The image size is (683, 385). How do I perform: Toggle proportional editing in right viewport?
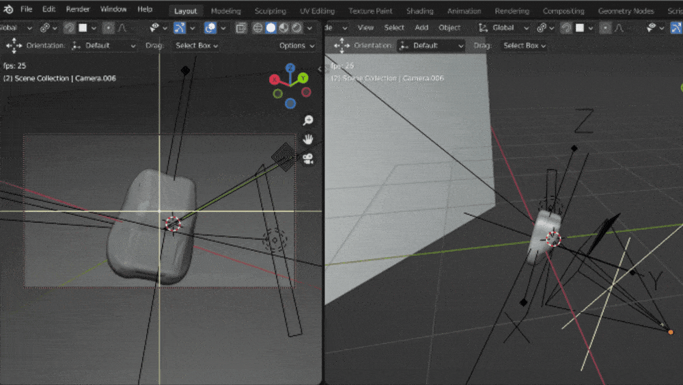tap(605, 28)
